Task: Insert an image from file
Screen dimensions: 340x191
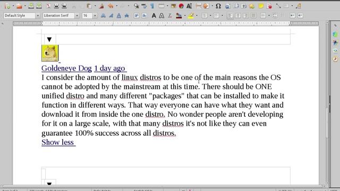Action: pos(174,6)
